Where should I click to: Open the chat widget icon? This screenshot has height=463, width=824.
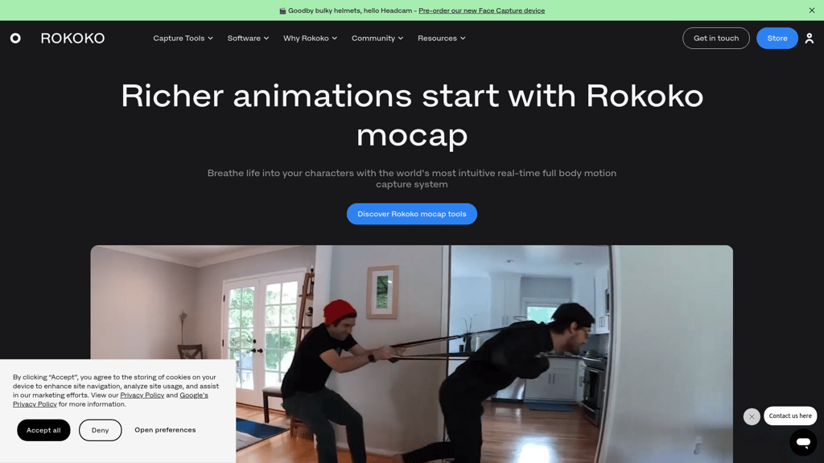click(x=803, y=442)
